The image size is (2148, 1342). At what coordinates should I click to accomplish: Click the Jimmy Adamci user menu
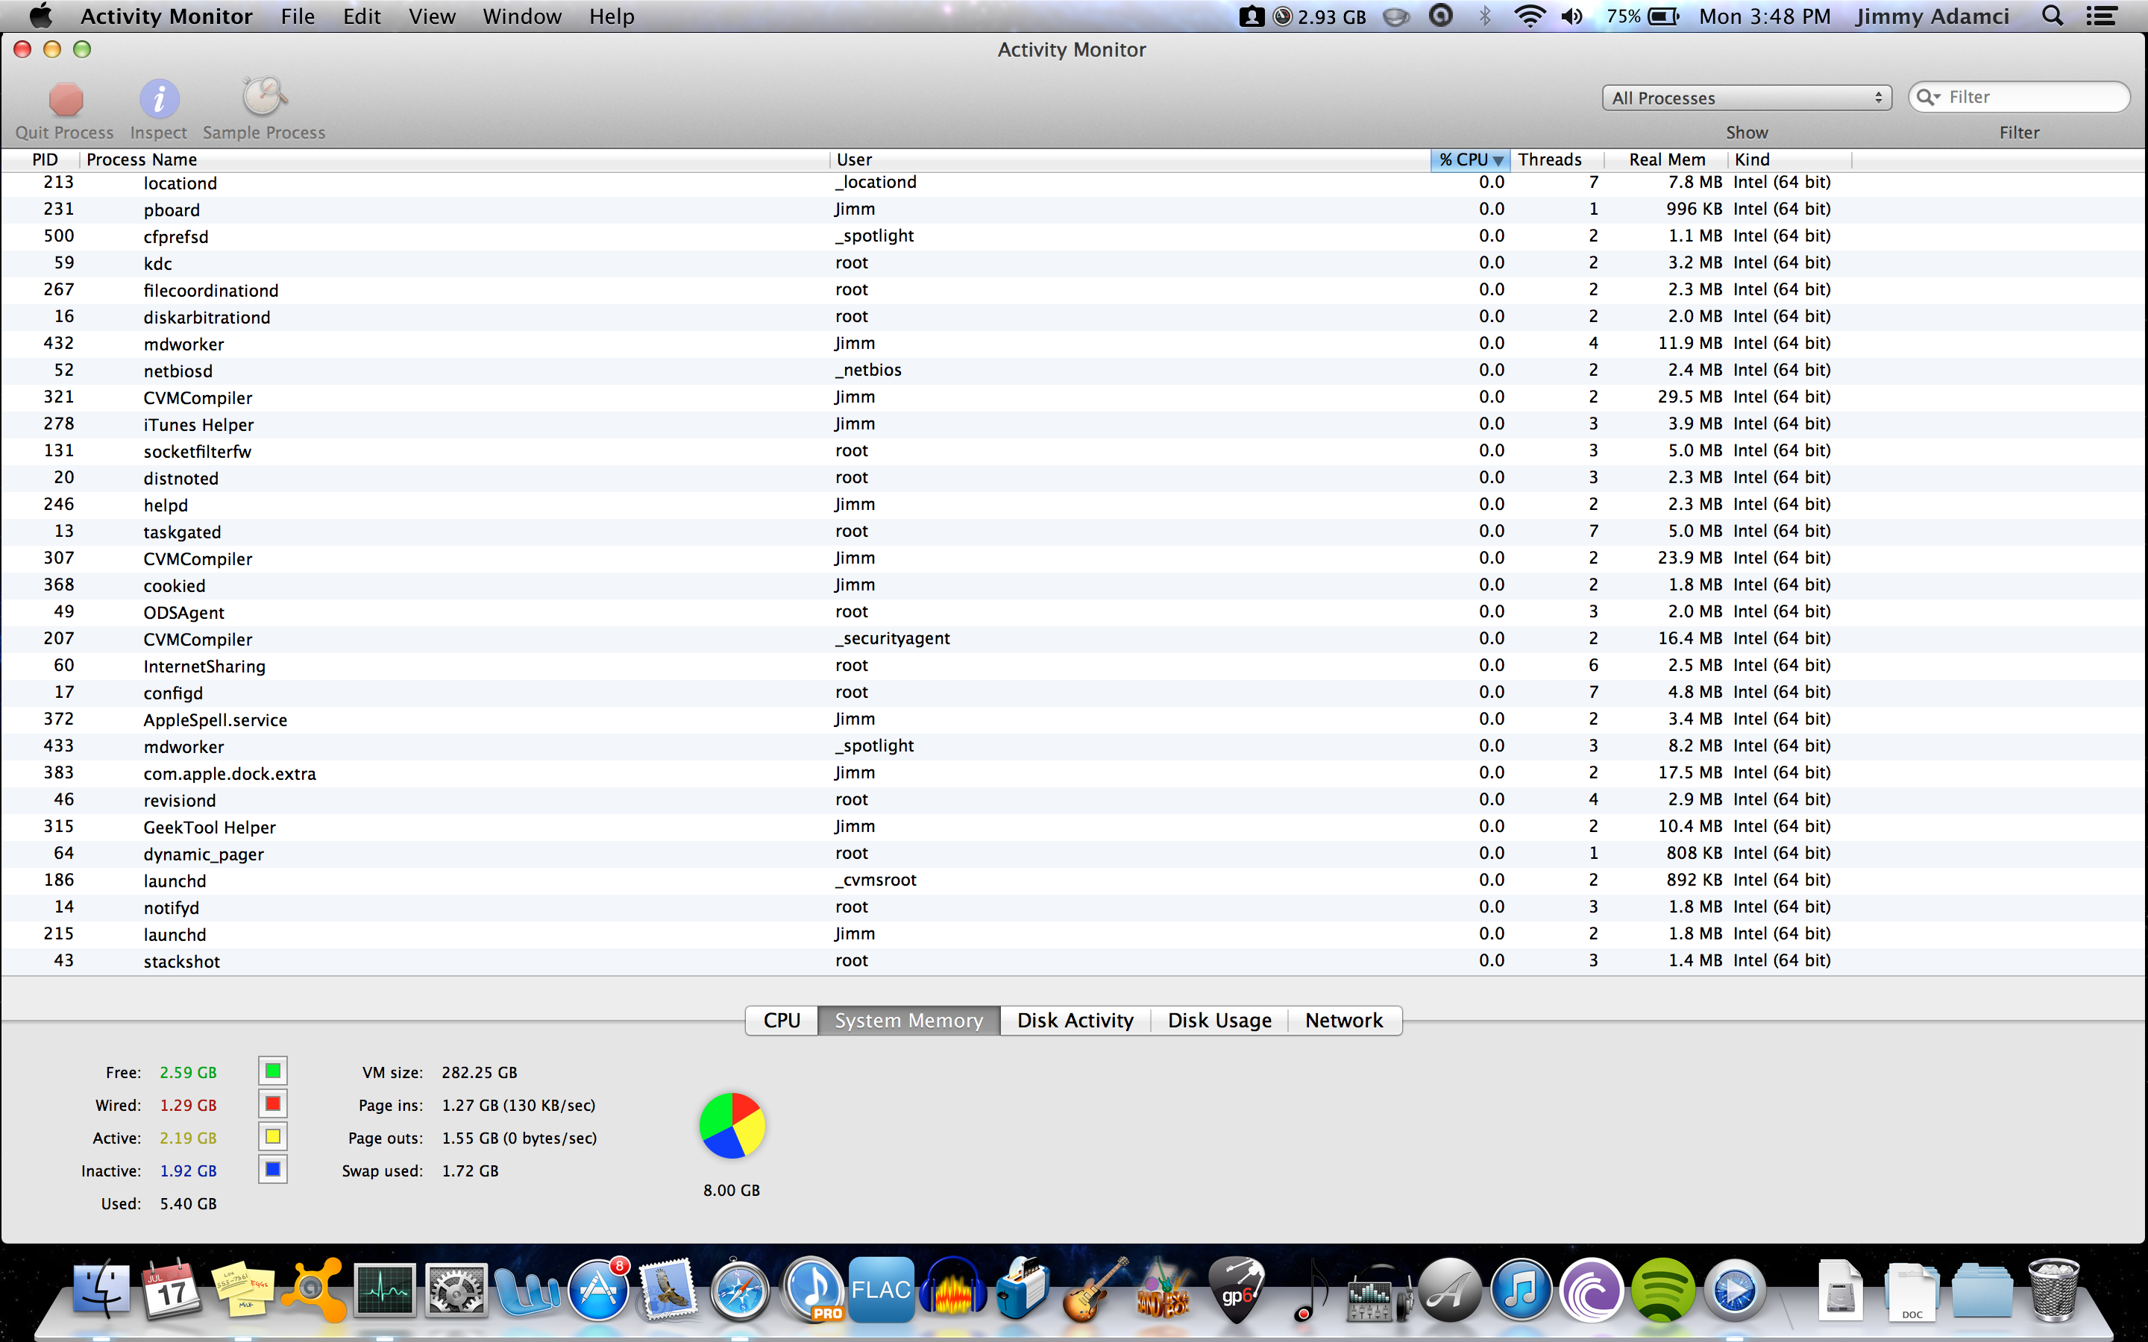pyautogui.click(x=1932, y=16)
